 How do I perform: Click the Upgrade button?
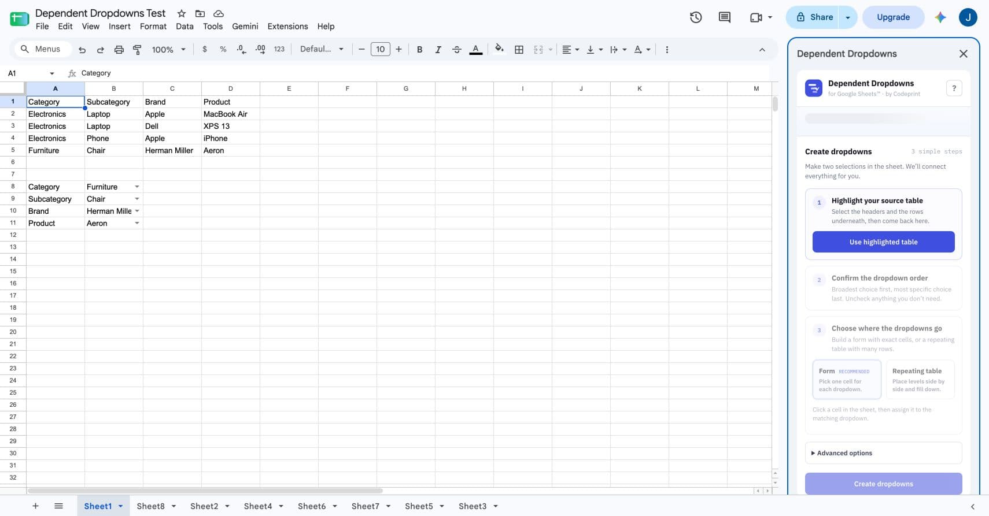[894, 17]
